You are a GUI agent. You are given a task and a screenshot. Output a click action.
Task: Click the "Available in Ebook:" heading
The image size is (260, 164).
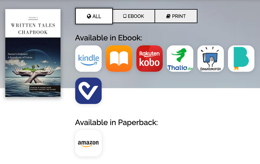109,38
